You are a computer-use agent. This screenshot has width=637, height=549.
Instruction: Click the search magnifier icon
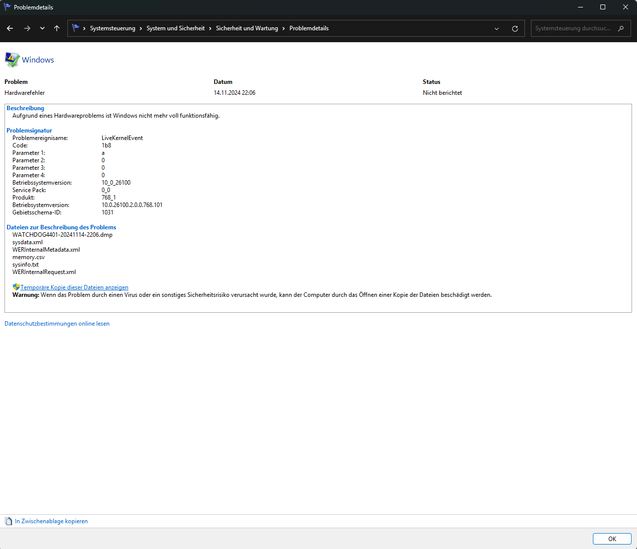(x=621, y=28)
